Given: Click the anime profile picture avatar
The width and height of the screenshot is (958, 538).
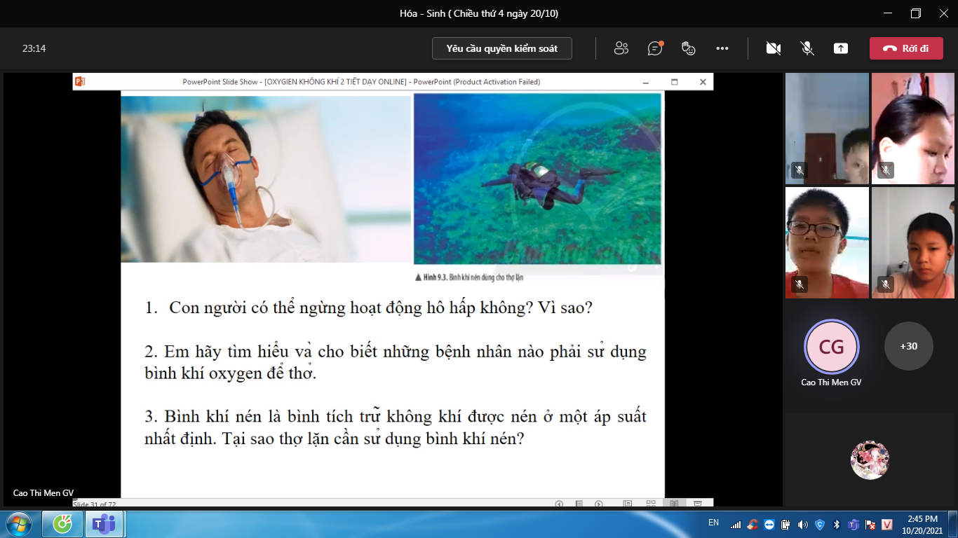Looking at the screenshot, I should tap(870, 460).
